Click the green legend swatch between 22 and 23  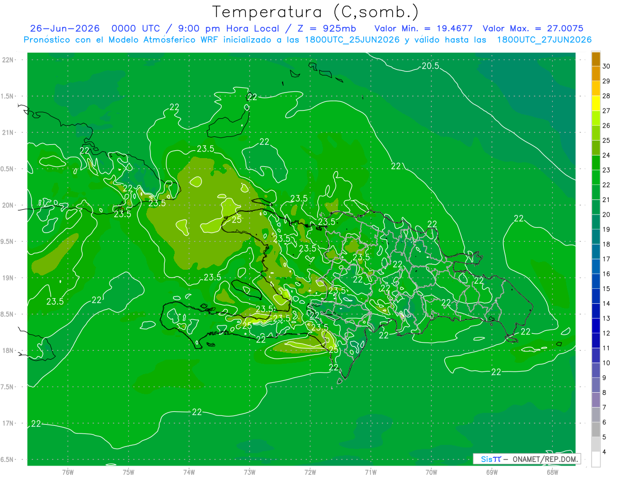tap(596, 177)
